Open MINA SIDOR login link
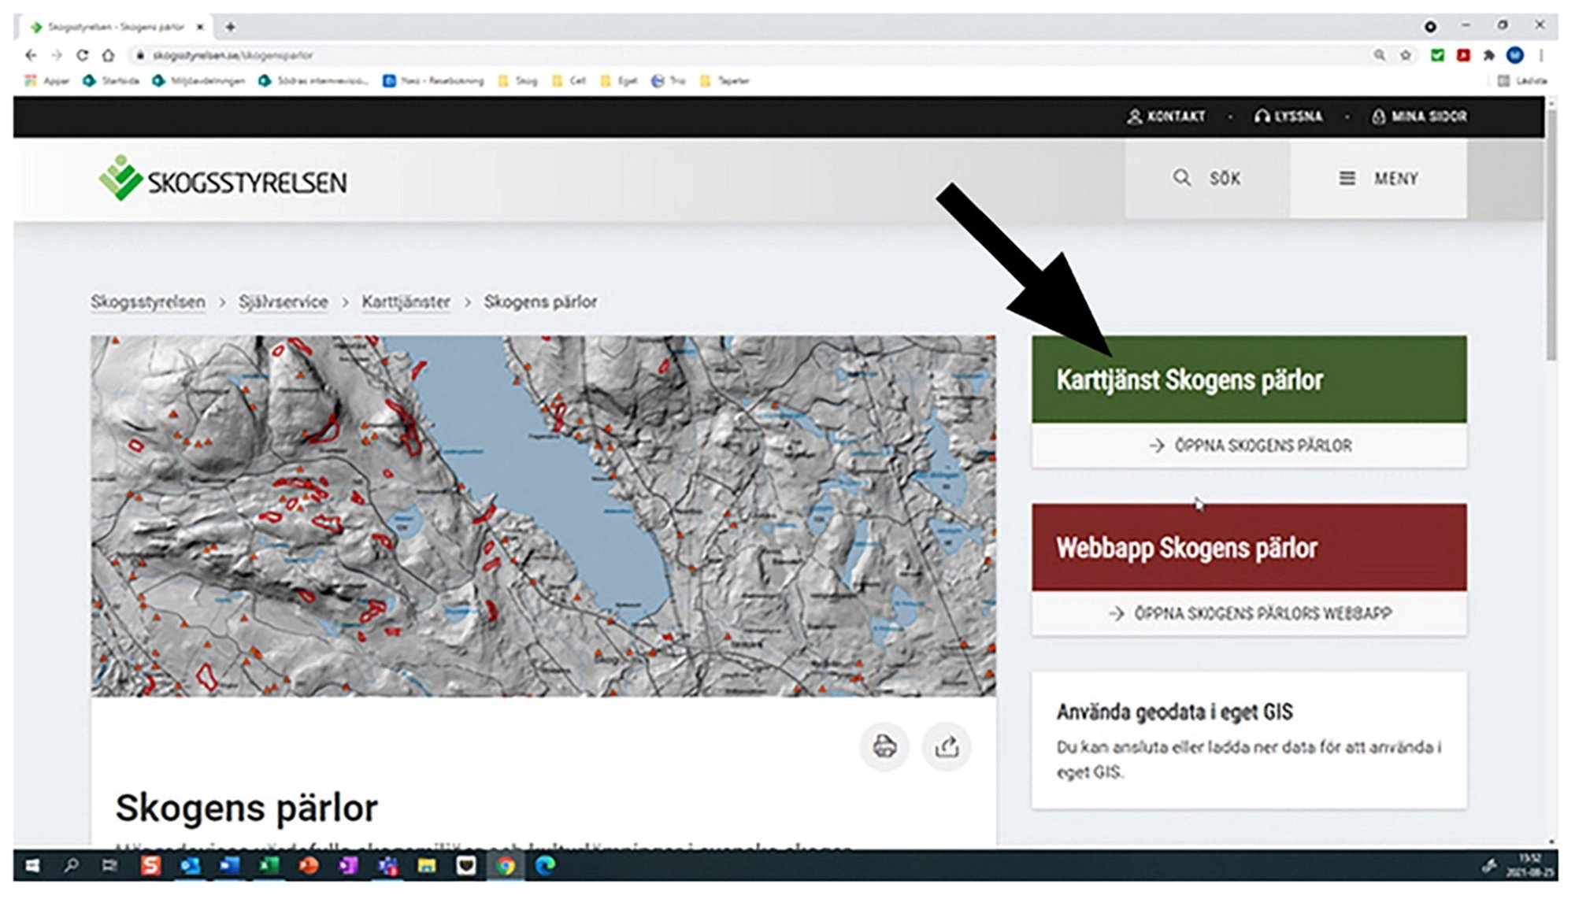Viewport: 1575px width, 899px height. (1420, 117)
